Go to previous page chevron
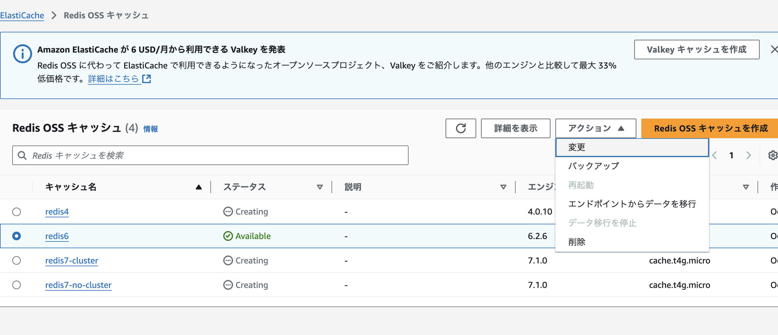This screenshot has height=335, width=778. pyautogui.click(x=715, y=156)
